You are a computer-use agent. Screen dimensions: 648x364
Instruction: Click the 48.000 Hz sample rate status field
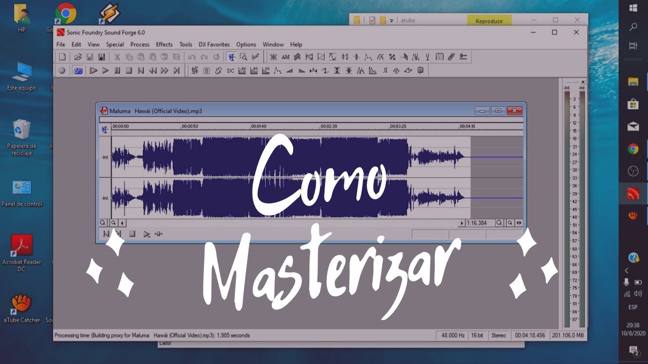pos(451,335)
